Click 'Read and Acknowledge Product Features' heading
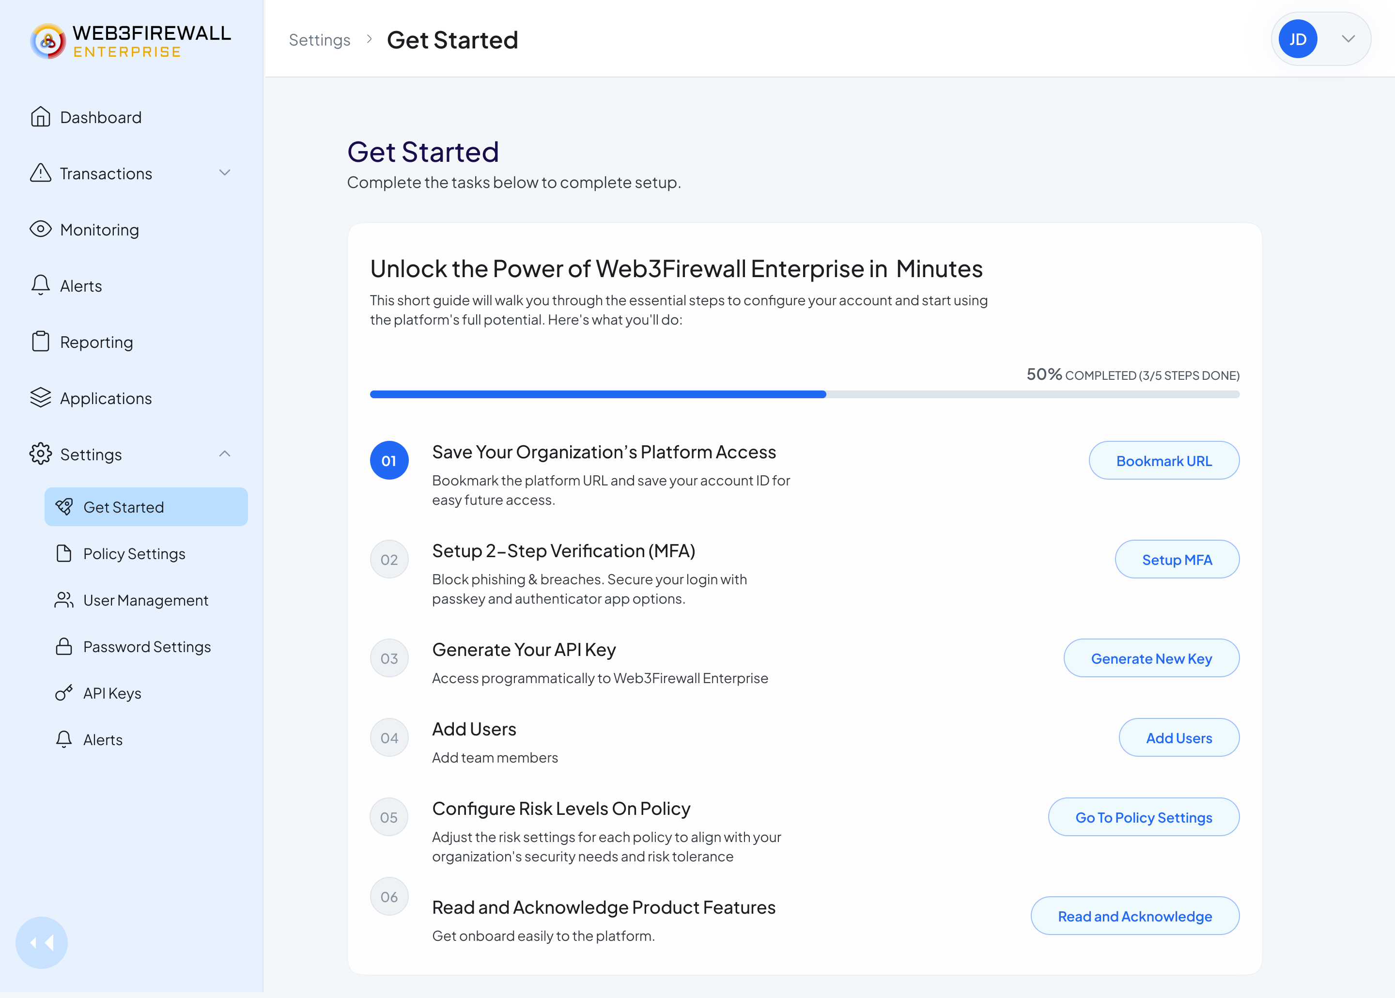 603,907
